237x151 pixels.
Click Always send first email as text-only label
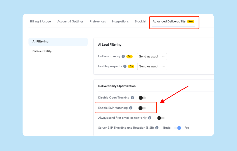click(122, 118)
